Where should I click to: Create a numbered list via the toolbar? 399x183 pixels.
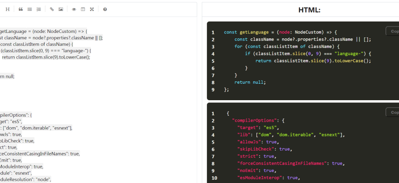tap(39, 9)
